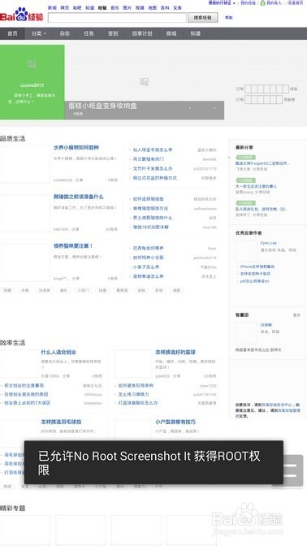Open article 男士减肥瑜伽练什么
This screenshot has width=307, height=546.
tap(153, 218)
